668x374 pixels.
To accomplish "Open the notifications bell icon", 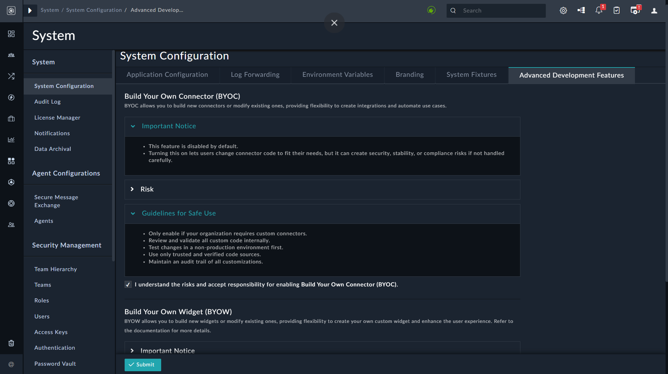I will point(599,10).
